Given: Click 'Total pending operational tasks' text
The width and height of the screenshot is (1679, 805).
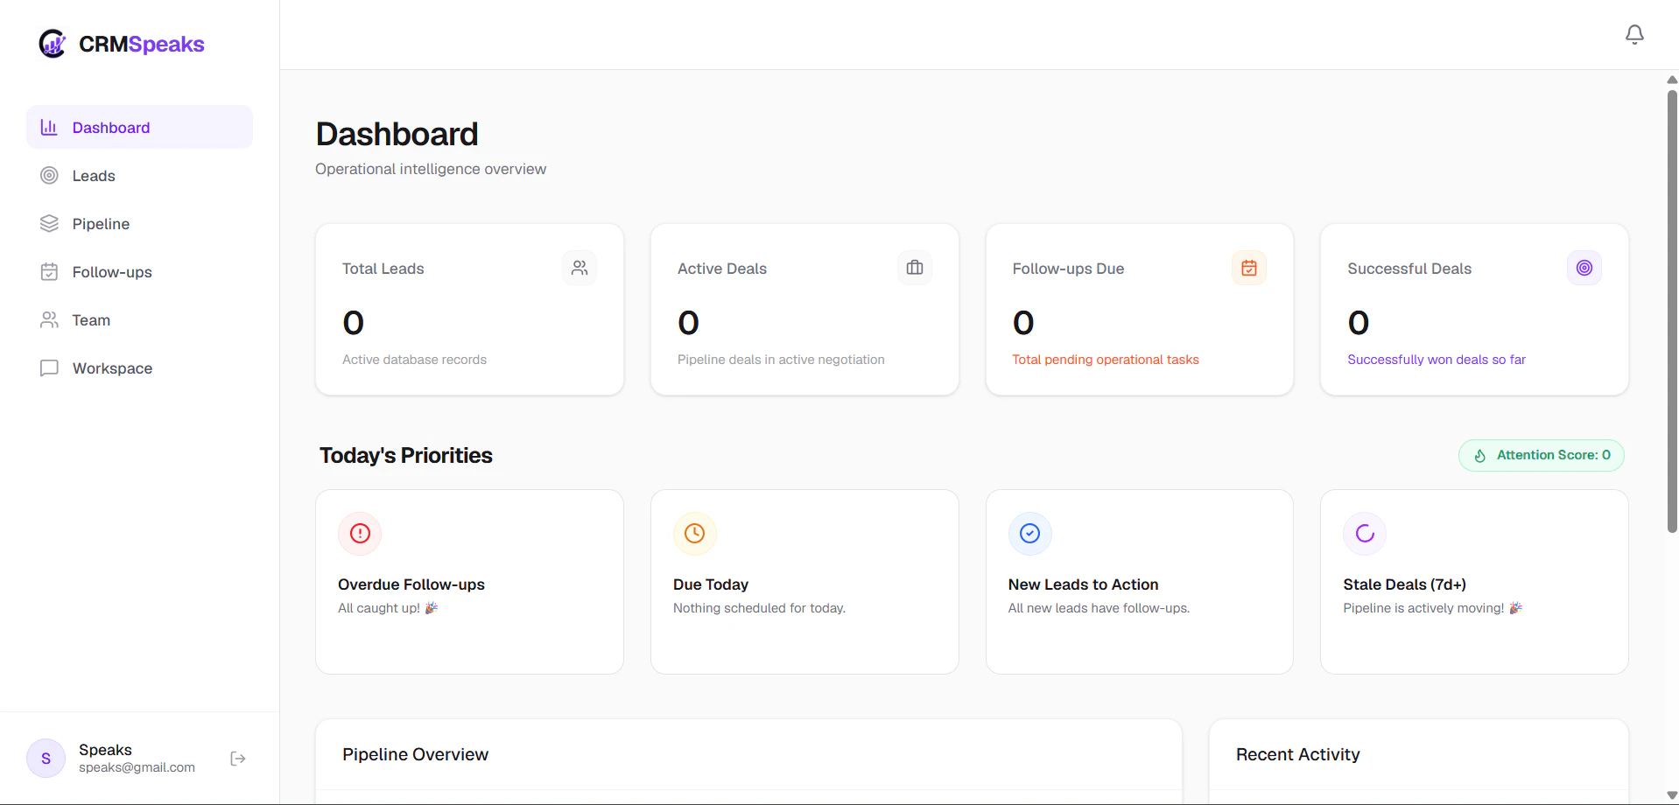Looking at the screenshot, I should click(x=1106, y=360).
